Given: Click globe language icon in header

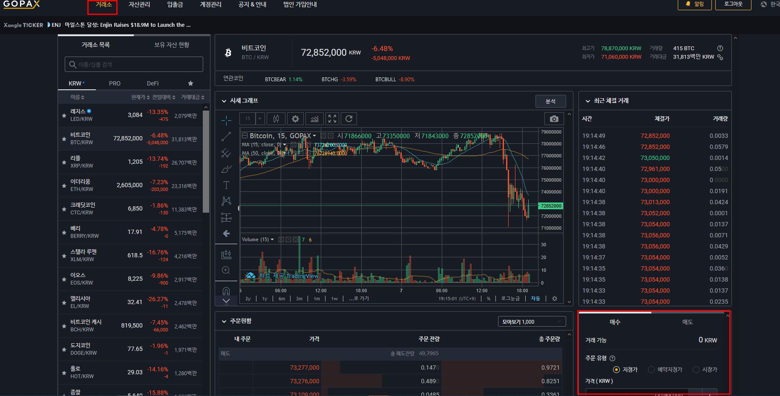Looking at the screenshot, I should (764, 4).
